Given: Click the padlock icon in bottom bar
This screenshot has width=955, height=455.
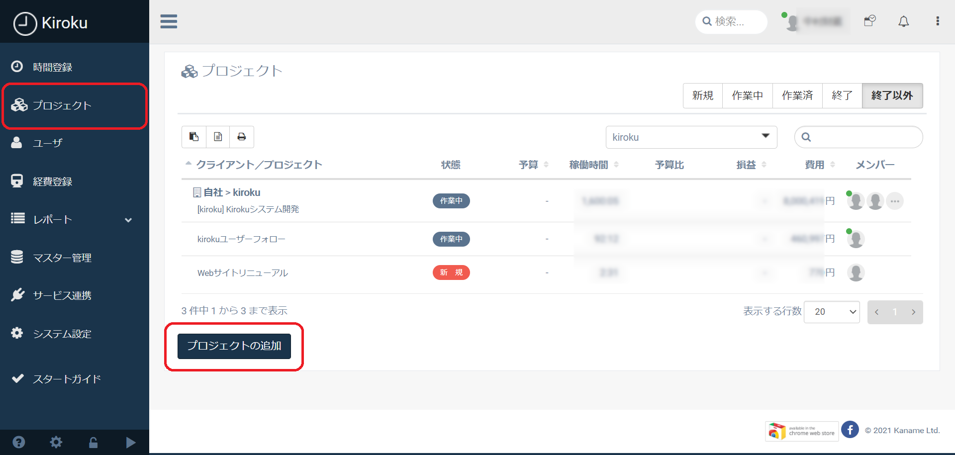Looking at the screenshot, I should (x=93, y=442).
